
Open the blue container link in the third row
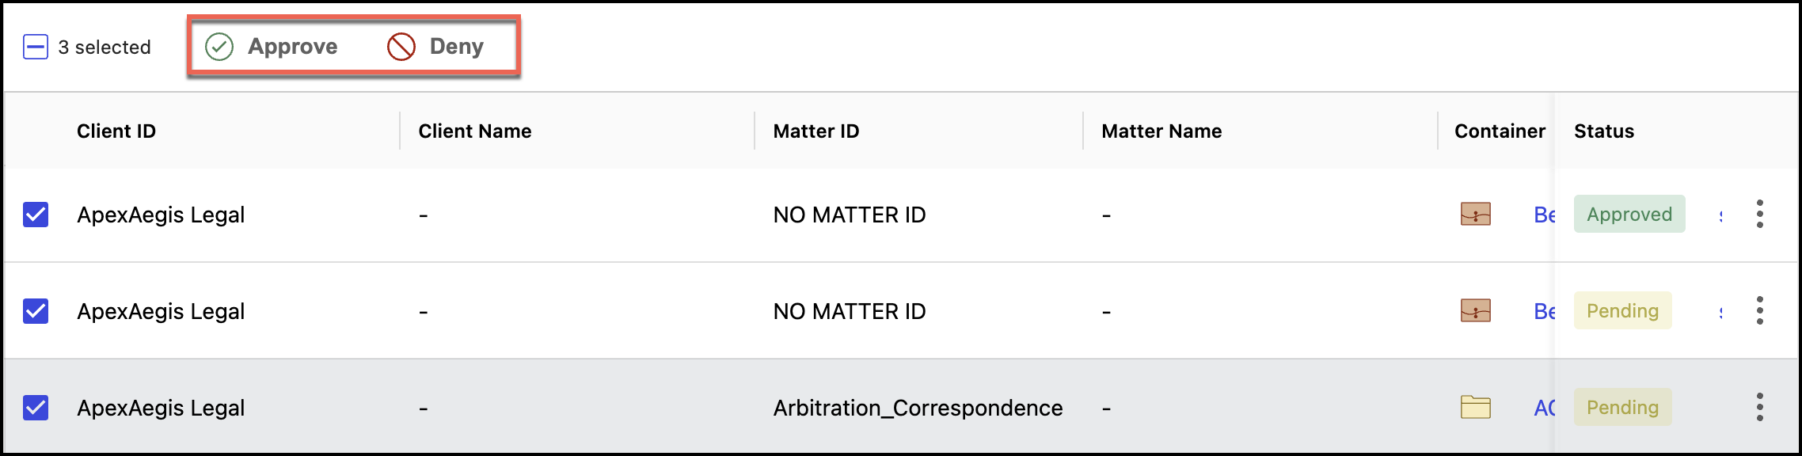click(x=1544, y=408)
